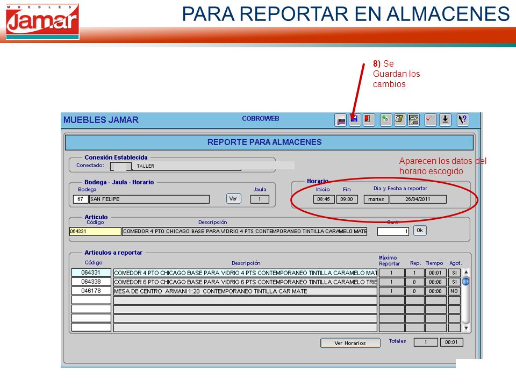Click the yellow Código field 064331

pyautogui.click(x=95, y=231)
